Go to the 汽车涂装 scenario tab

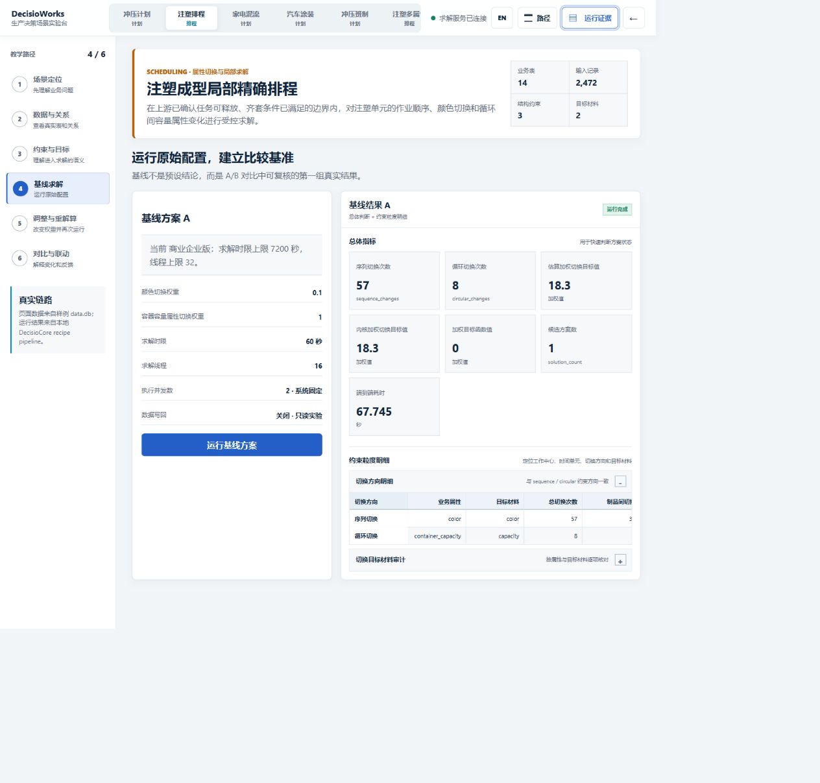[300, 18]
